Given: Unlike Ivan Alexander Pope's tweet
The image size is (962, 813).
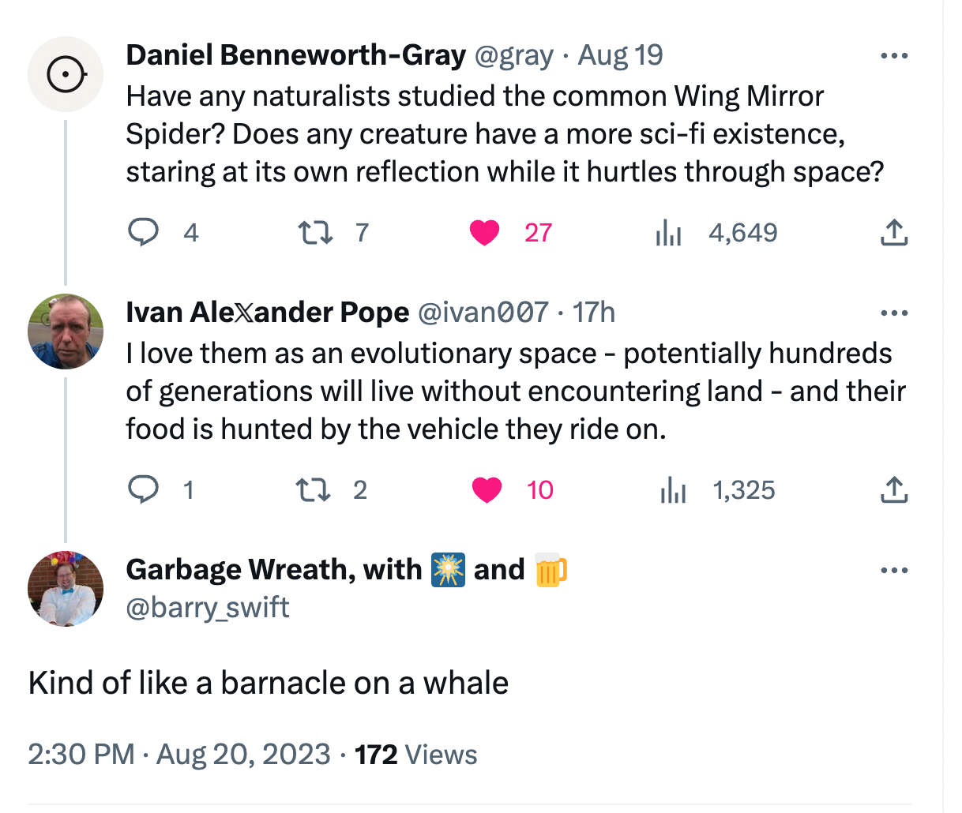Looking at the screenshot, I should [487, 490].
